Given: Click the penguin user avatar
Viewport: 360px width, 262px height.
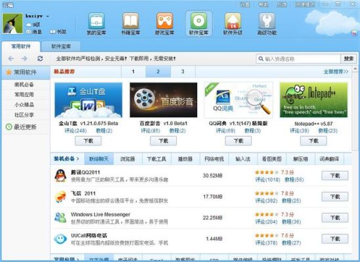Looking at the screenshot, I should click(12, 24).
